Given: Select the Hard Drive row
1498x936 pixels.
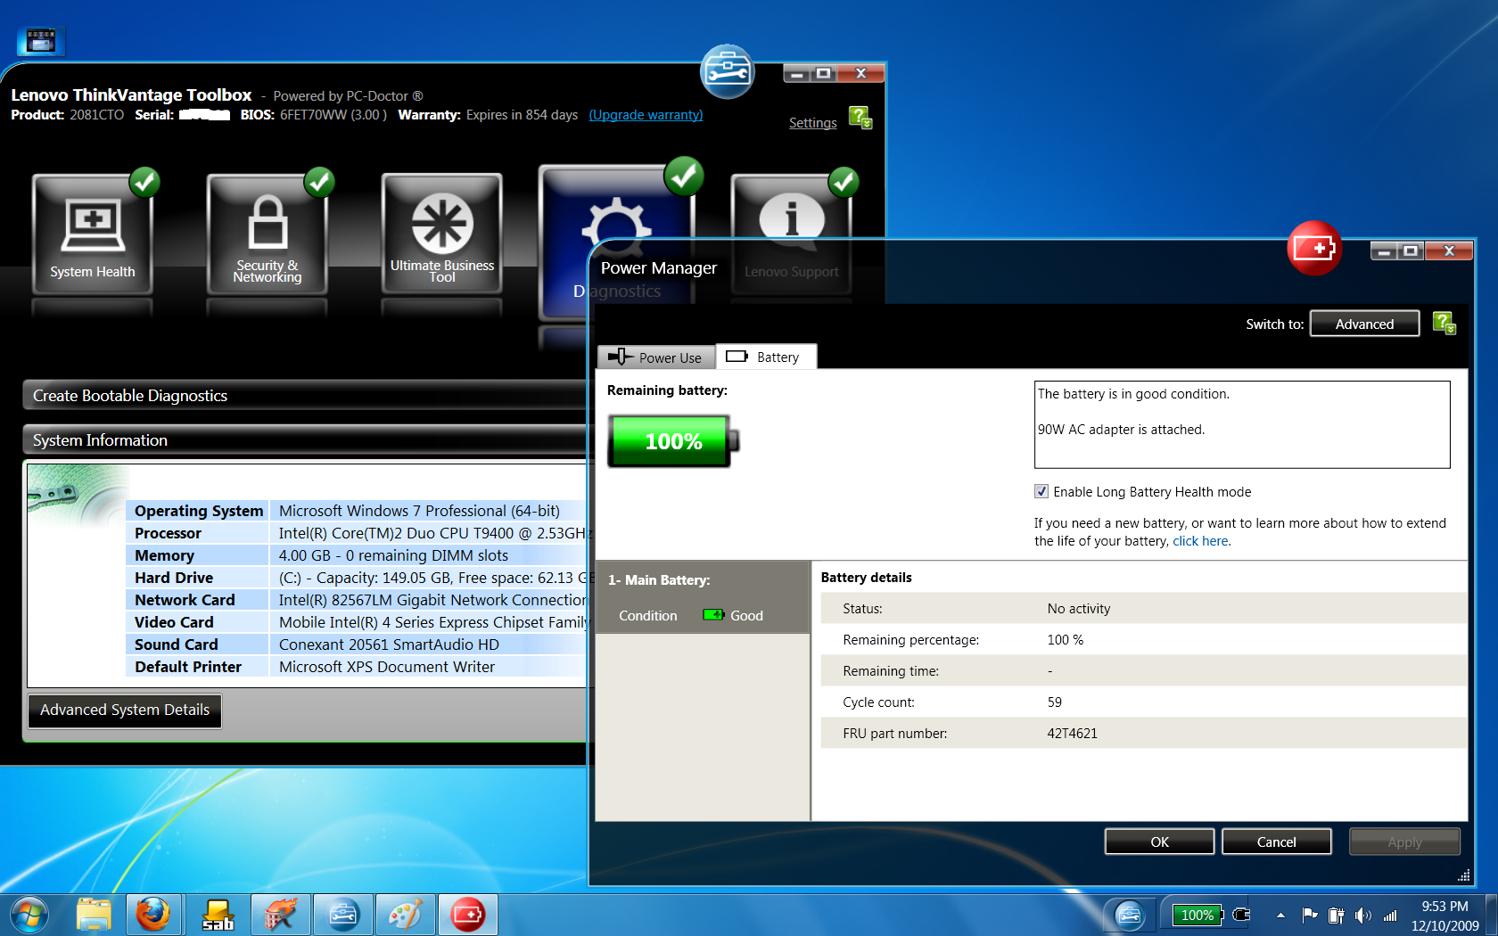Looking at the screenshot, I should [x=357, y=578].
